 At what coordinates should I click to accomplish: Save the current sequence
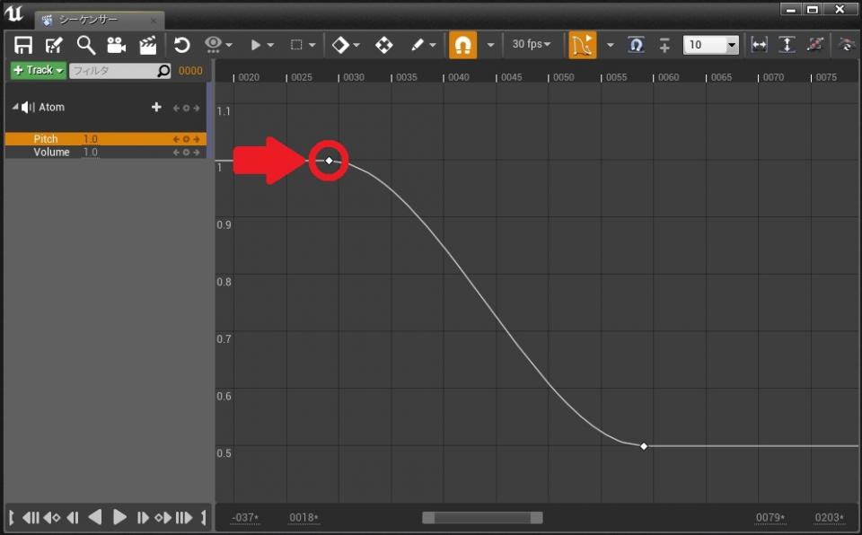22,44
